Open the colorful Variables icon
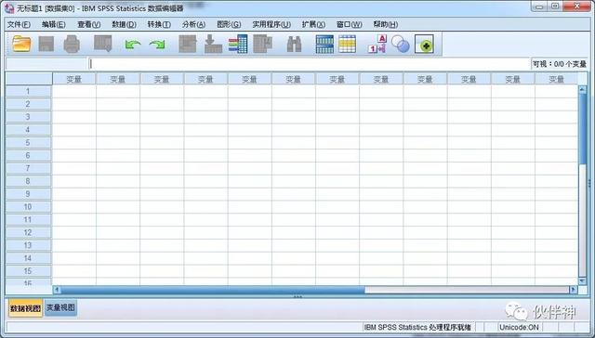Screen dimensions: 595x338 coord(238,44)
